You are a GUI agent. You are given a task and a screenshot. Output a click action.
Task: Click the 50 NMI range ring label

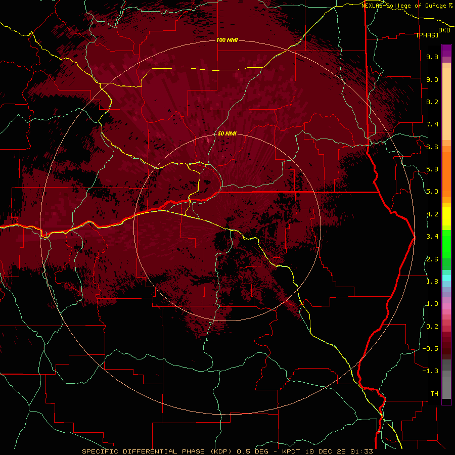227,133
